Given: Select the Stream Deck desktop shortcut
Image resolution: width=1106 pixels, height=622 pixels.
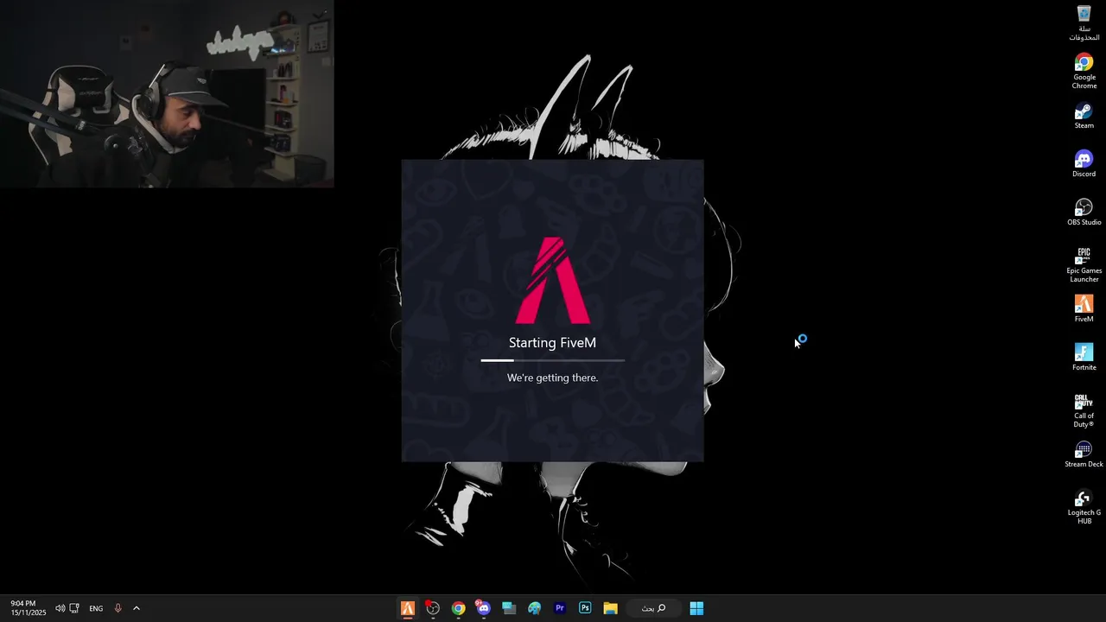Looking at the screenshot, I should pyautogui.click(x=1084, y=454).
